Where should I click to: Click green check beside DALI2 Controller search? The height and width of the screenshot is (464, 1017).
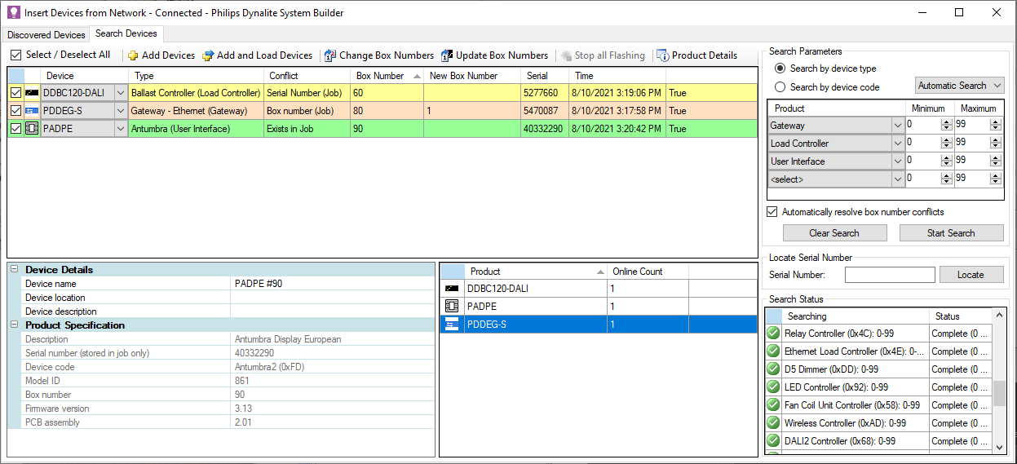pos(773,441)
